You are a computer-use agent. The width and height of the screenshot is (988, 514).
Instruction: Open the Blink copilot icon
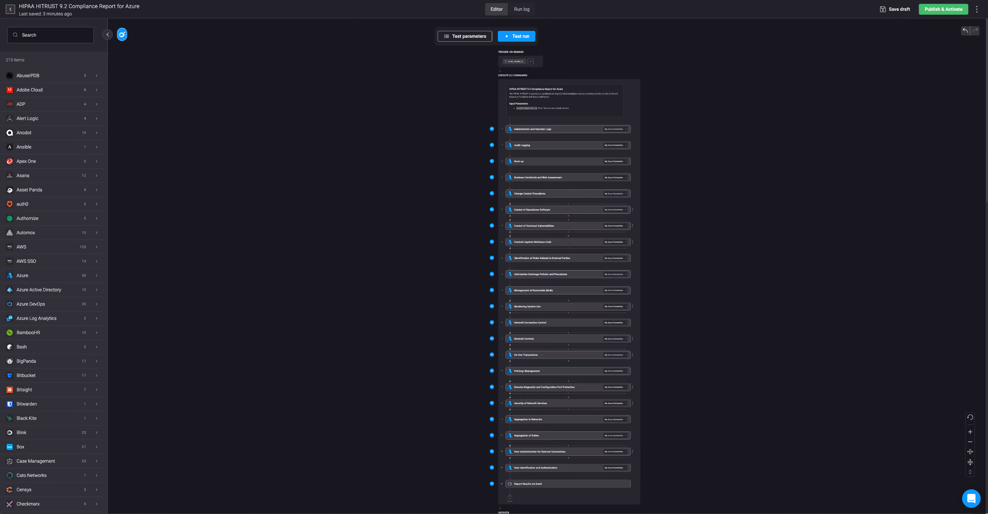[x=122, y=35]
